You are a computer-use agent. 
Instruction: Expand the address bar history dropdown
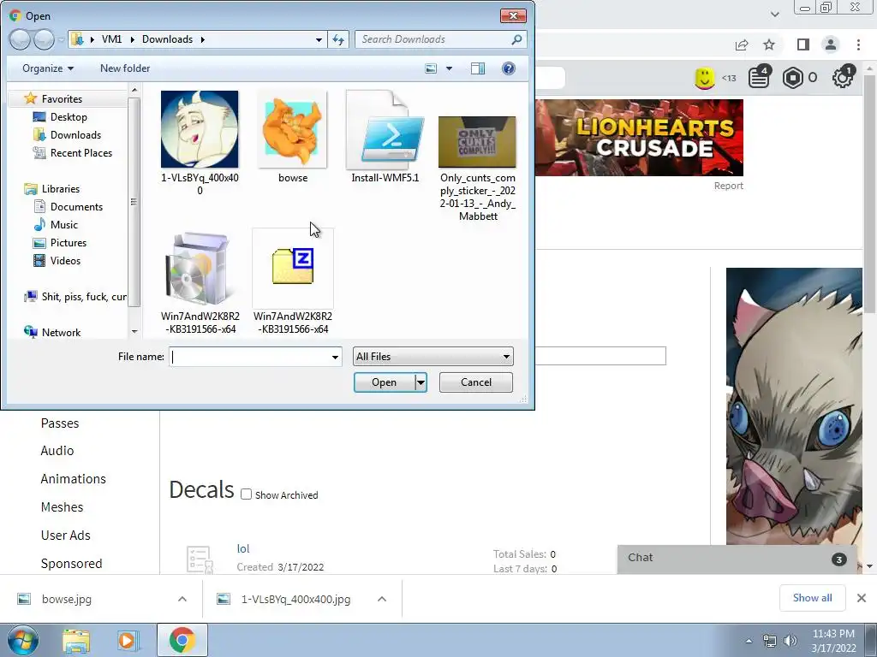(319, 39)
